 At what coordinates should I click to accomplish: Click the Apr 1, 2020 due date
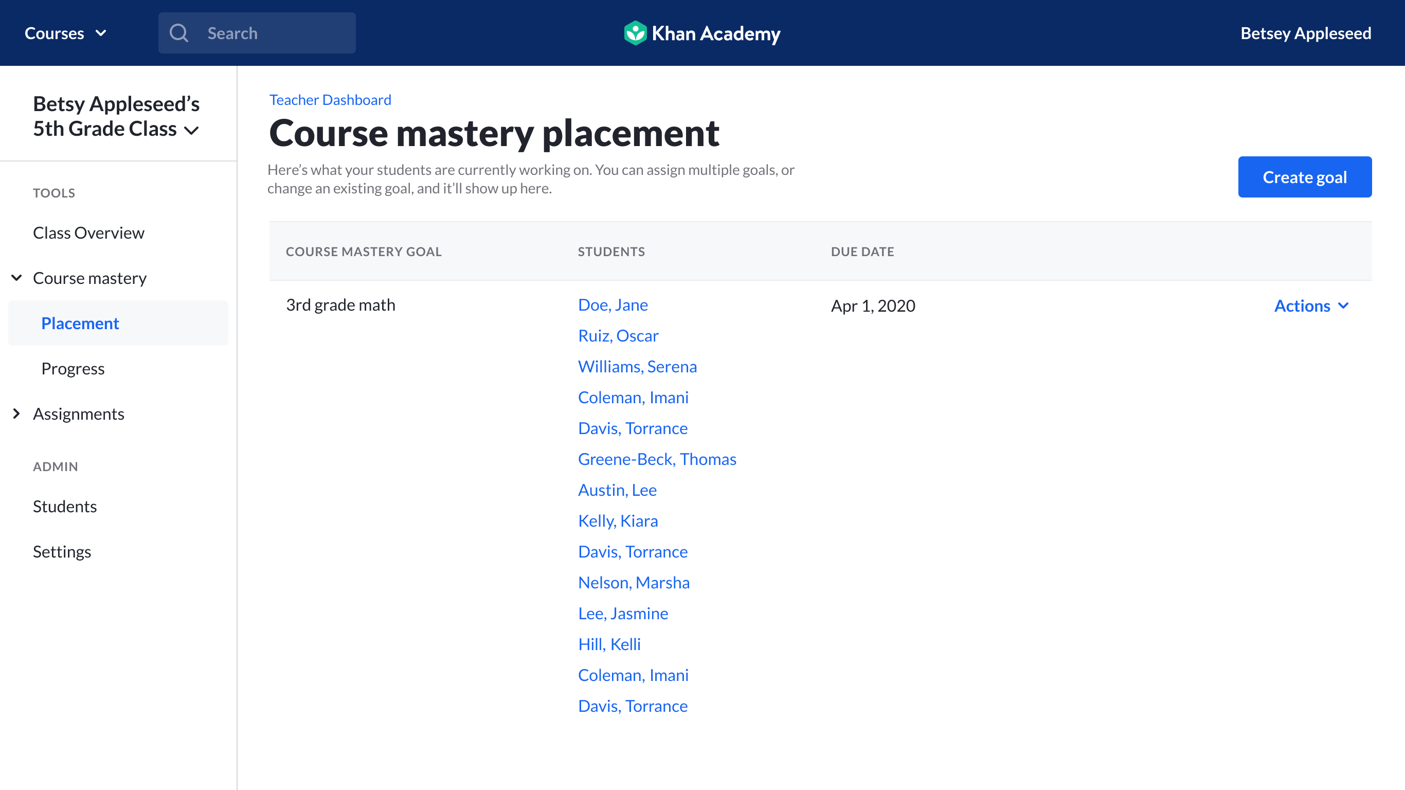873,306
